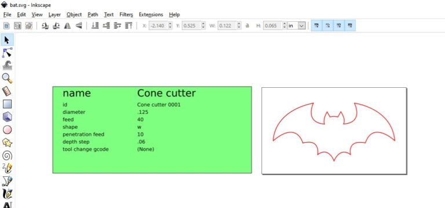
Task: Click the '(None)' value text
Action: [x=145, y=149]
